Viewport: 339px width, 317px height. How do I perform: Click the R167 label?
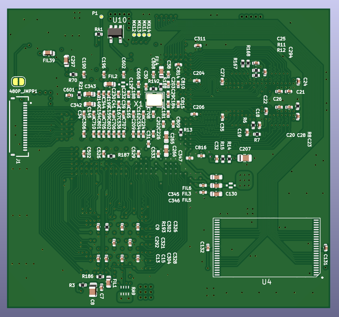click(x=235, y=63)
